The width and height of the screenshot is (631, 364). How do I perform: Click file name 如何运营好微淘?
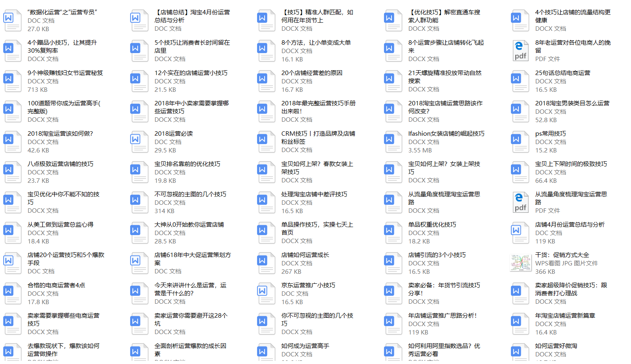pyautogui.click(x=556, y=346)
